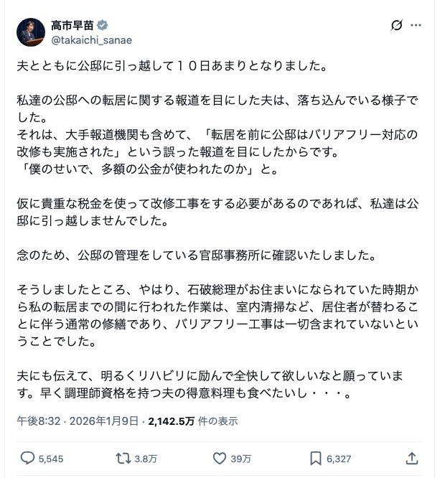Click the share upload arrow icon
The width and height of the screenshot is (440, 478).
click(412, 458)
